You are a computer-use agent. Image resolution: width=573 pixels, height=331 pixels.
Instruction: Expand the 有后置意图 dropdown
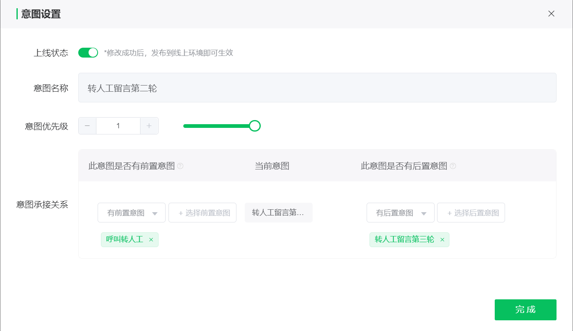click(400, 213)
